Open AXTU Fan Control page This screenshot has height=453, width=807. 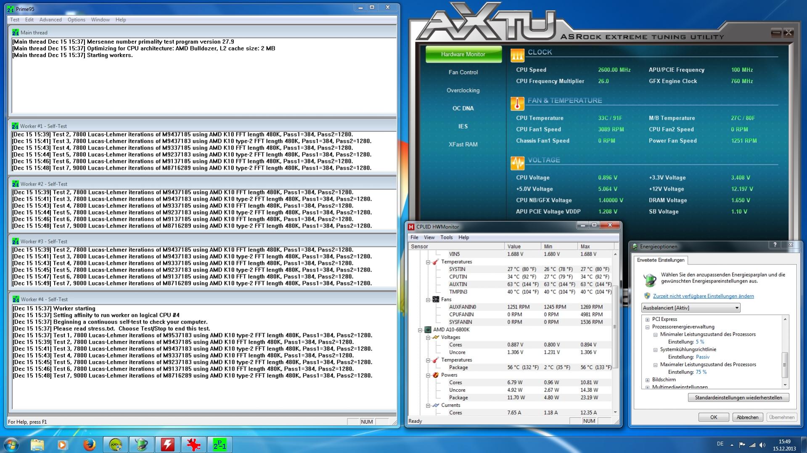tap(463, 72)
